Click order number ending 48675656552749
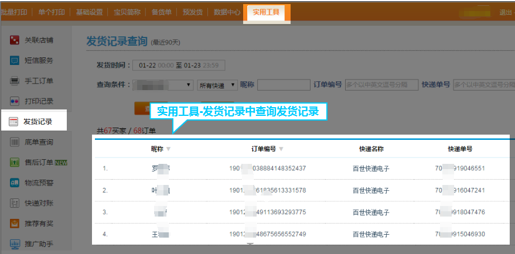This screenshot has width=515, height=254. (x=268, y=234)
